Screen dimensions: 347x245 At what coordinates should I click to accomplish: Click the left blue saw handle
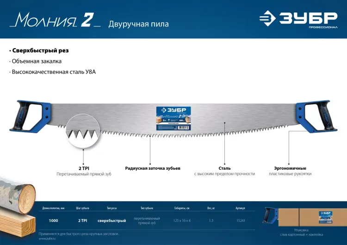[30, 116]
